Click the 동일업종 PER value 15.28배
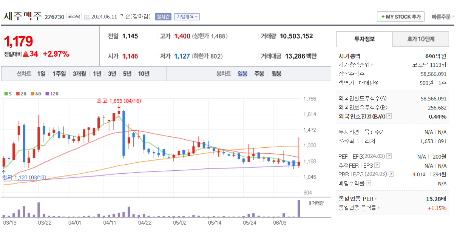The height and width of the screenshot is (233, 457). [x=437, y=199]
